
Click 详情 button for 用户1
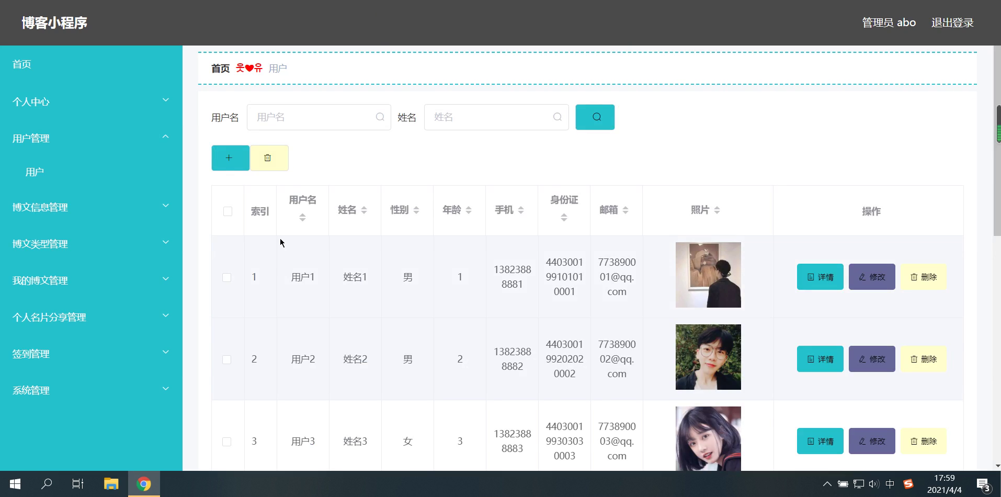pyautogui.click(x=820, y=277)
